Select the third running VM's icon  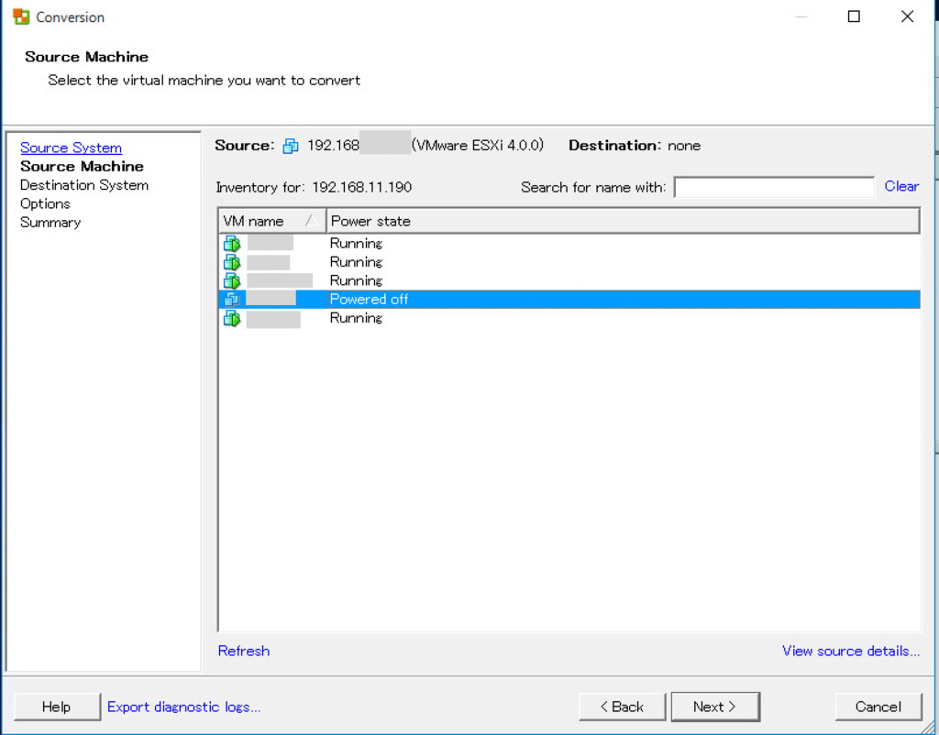pyautogui.click(x=232, y=280)
